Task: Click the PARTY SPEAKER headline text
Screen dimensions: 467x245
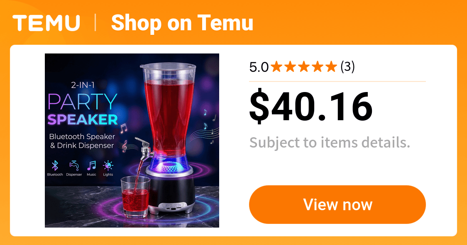Action: [83, 109]
